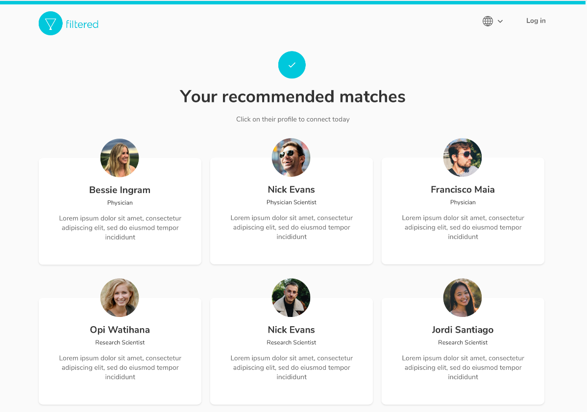
Task: Click the Opi Watihana name heading
Action: point(120,330)
